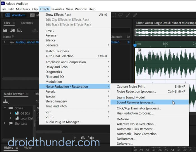Close the open Effects menu

point(45,9)
